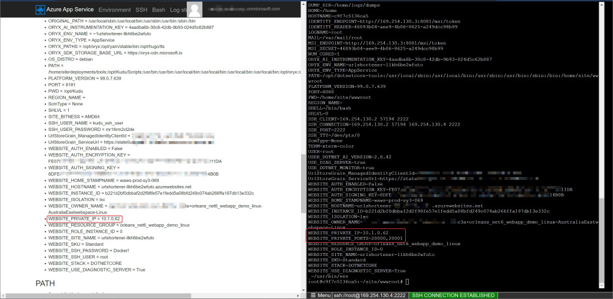
Task: Click WEBSITE_HOSTNAME entry in Kudu list
Action: click(120, 187)
